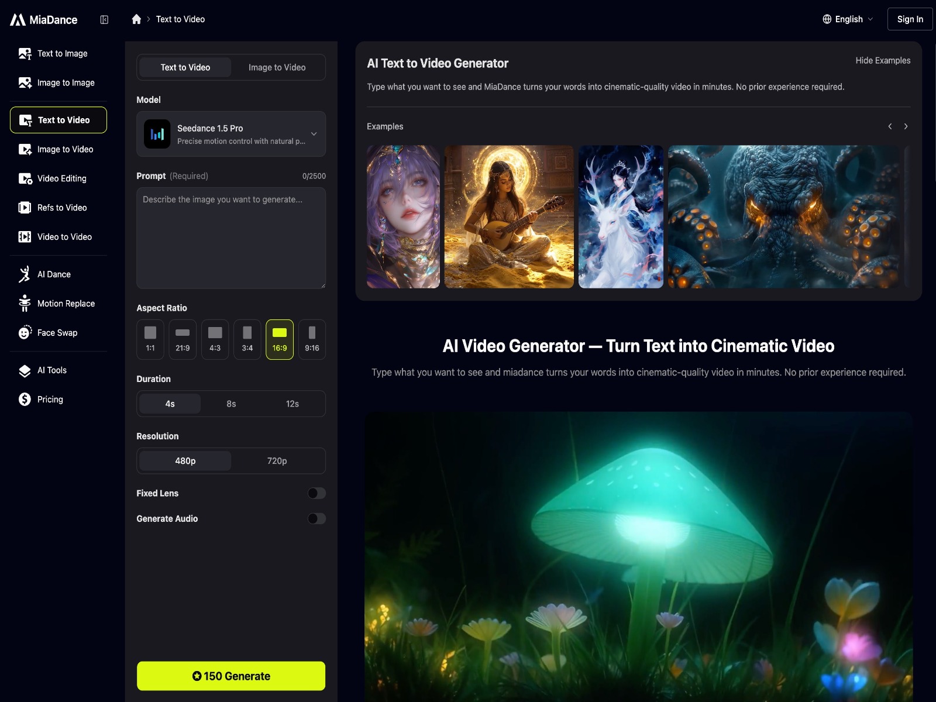Click the Sign In button

[x=910, y=19]
